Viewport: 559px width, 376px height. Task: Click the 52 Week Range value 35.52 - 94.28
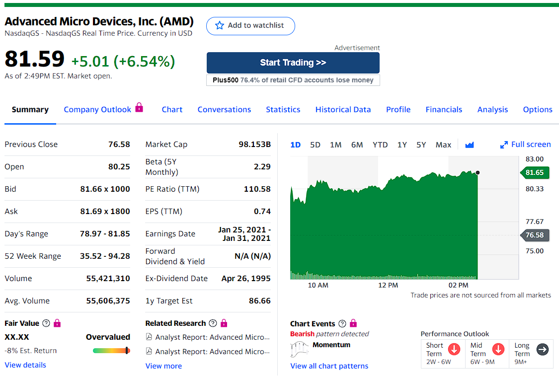point(105,256)
